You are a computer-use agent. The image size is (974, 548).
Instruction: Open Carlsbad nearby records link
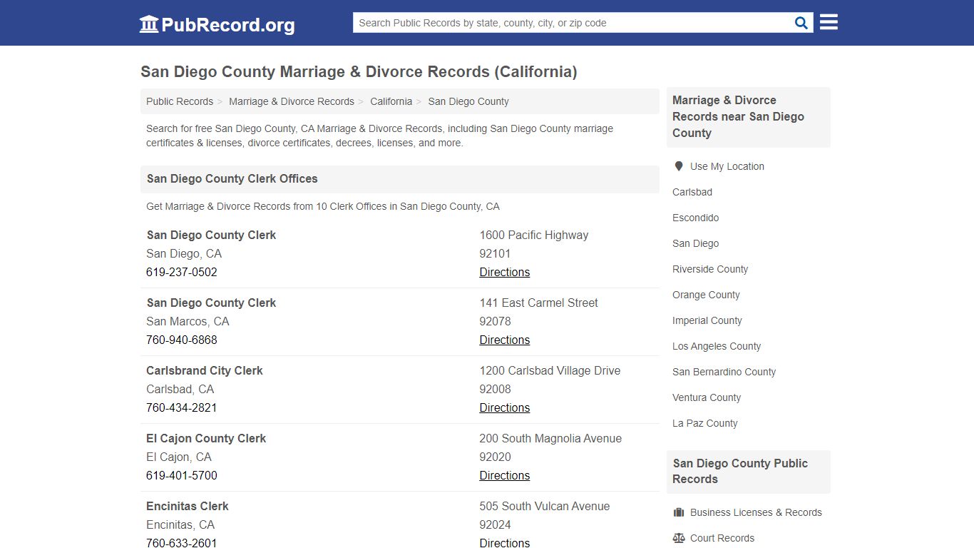click(x=692, y=192)
